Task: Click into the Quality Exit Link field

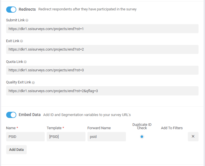Action: coord(102,91)
